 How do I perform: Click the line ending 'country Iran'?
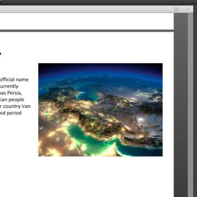[x=15, y=106]
